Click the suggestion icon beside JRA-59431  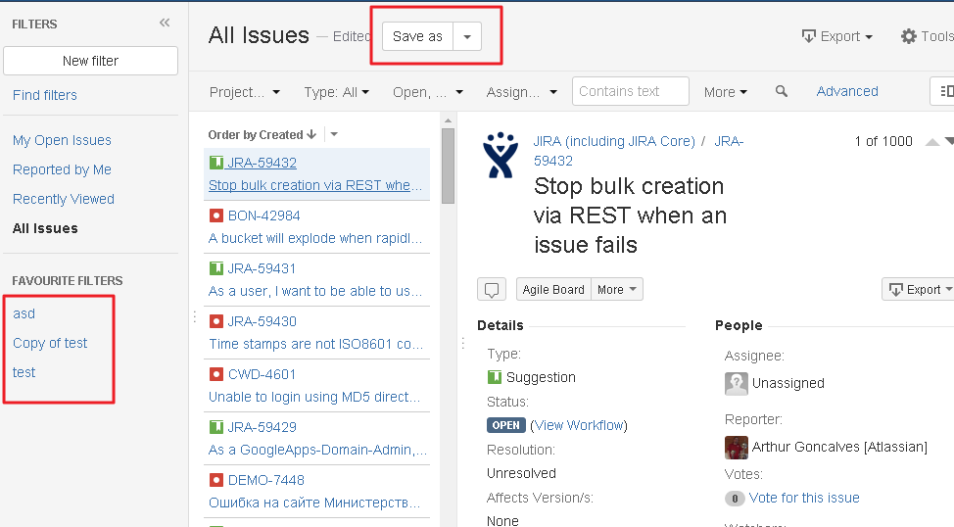click(x=216, y=268)
